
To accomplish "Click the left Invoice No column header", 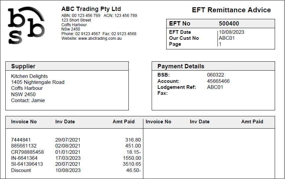I will (24, 122).
